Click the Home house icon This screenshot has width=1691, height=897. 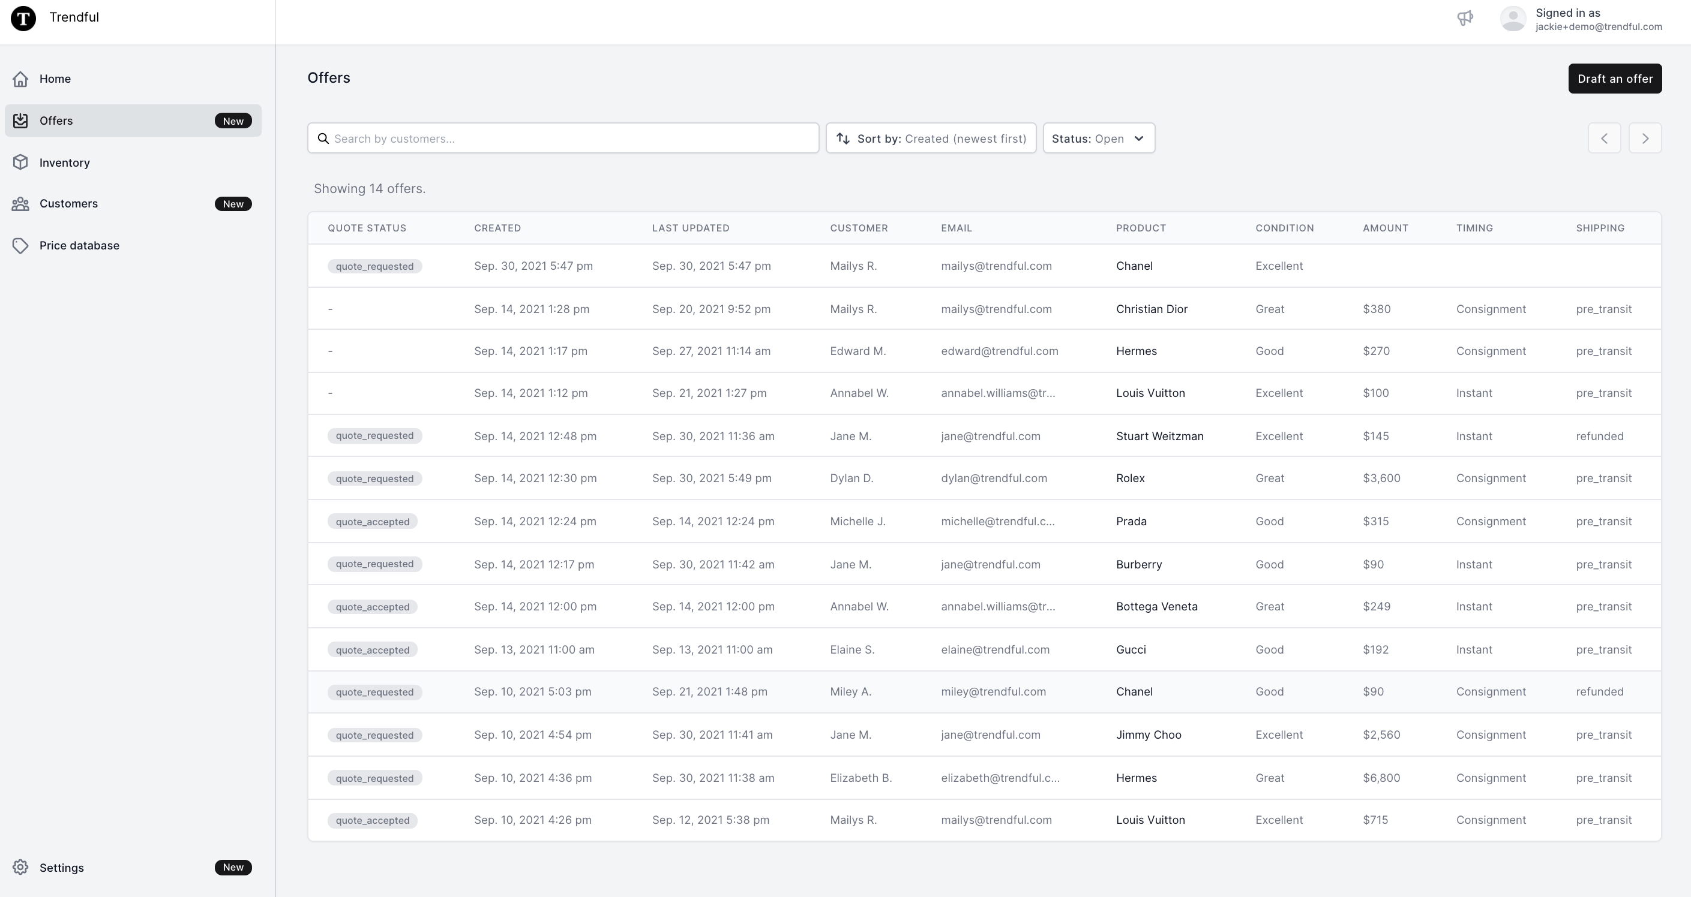(x=20, y=79)
